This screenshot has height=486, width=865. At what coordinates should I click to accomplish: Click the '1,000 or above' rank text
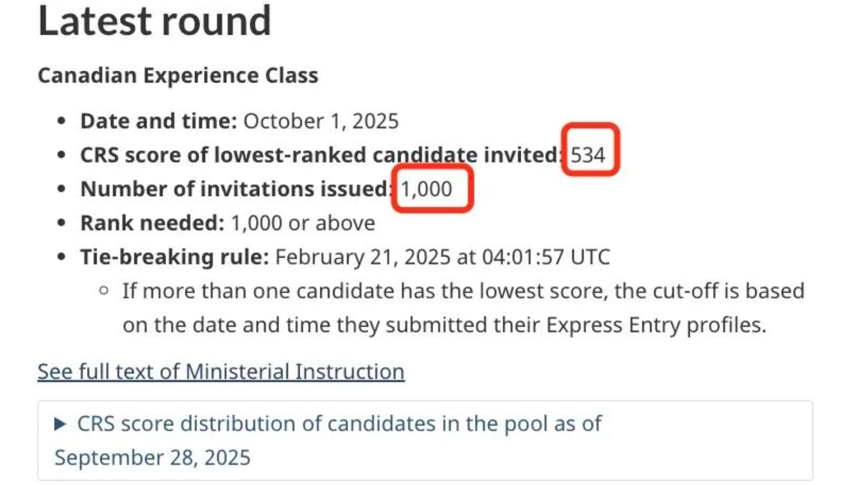pos(303,223)
